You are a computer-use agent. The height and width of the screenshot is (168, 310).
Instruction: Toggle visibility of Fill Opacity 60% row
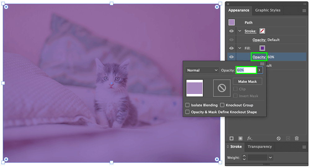[231, 57]
